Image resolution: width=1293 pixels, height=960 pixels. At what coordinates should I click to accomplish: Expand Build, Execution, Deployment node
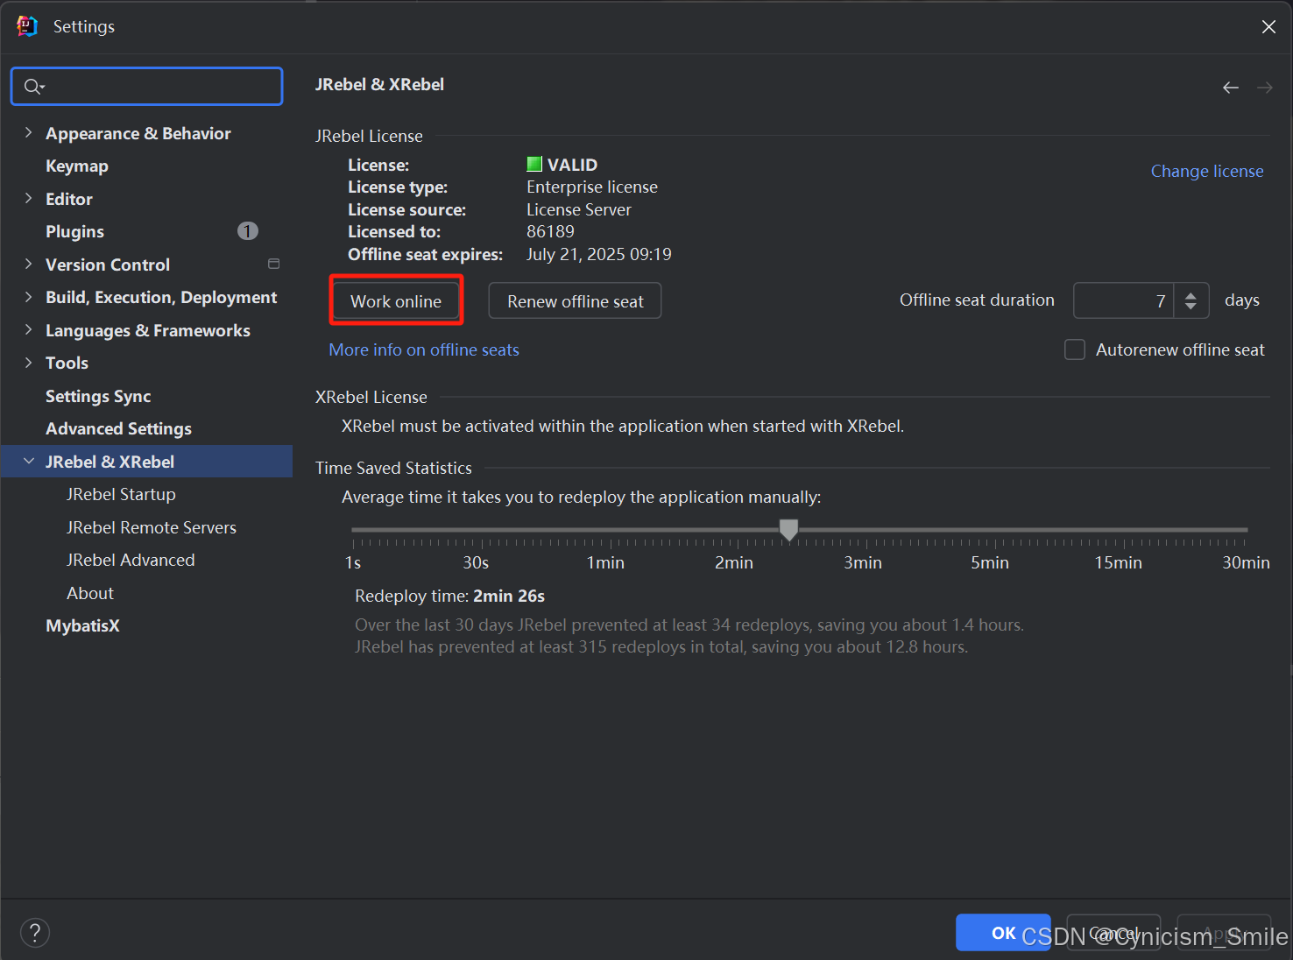point(29,298)
